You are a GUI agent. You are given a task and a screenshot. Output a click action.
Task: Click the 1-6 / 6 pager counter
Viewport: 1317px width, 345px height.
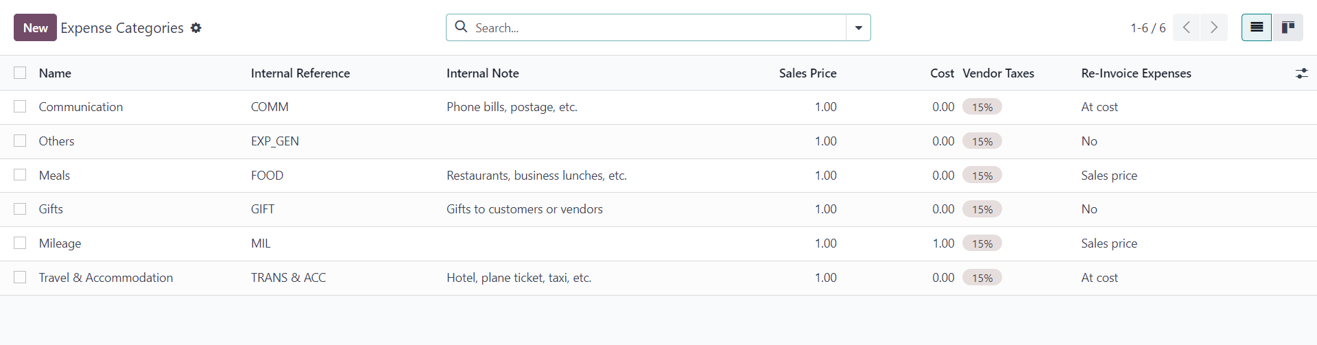pos(1148,28)
